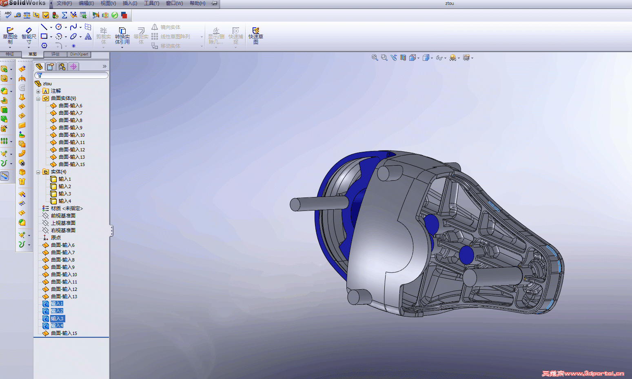The width and height of the screenshot is (632, 379).
Task: Switch to the 评估 Evaluate tab
Action: coord(55,54)
